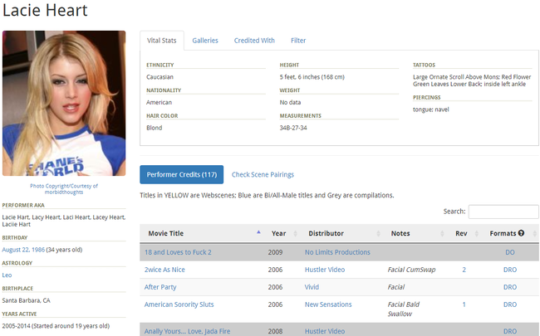Select the year 2009 cell in first row

(275, 252)
